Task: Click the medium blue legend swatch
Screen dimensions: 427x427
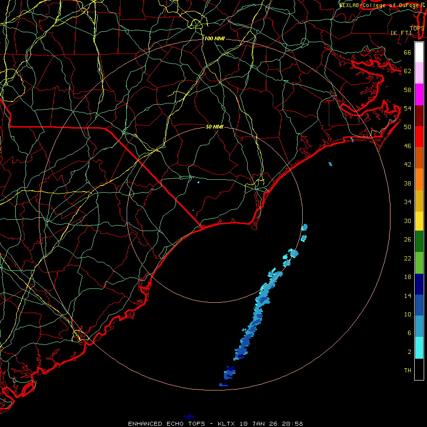Action: click(x=419, y=305)
